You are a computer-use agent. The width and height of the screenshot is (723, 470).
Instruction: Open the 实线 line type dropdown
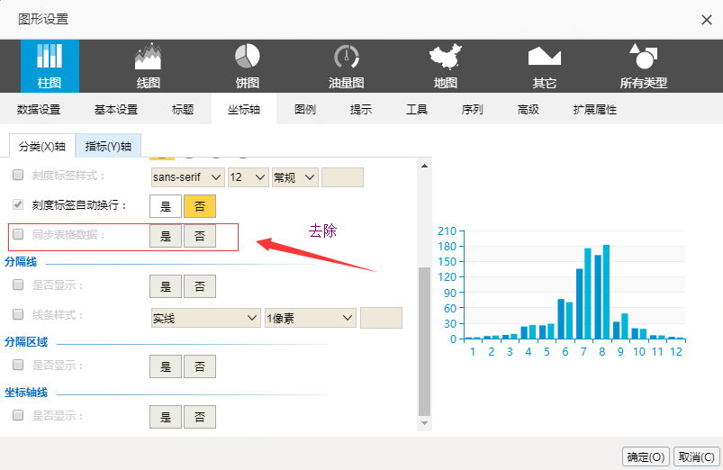point(205,318)
